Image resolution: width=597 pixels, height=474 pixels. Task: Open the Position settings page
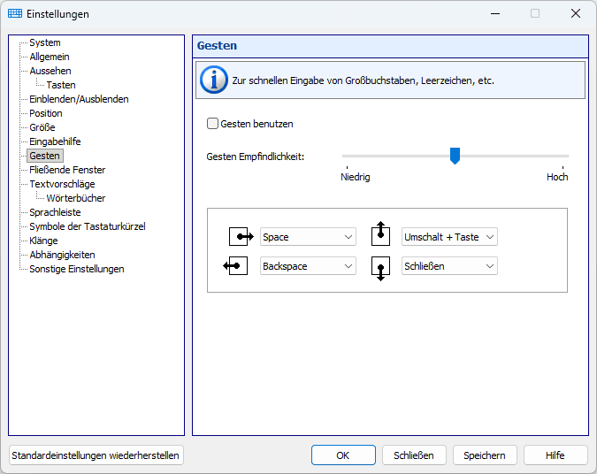click(46, 113)
